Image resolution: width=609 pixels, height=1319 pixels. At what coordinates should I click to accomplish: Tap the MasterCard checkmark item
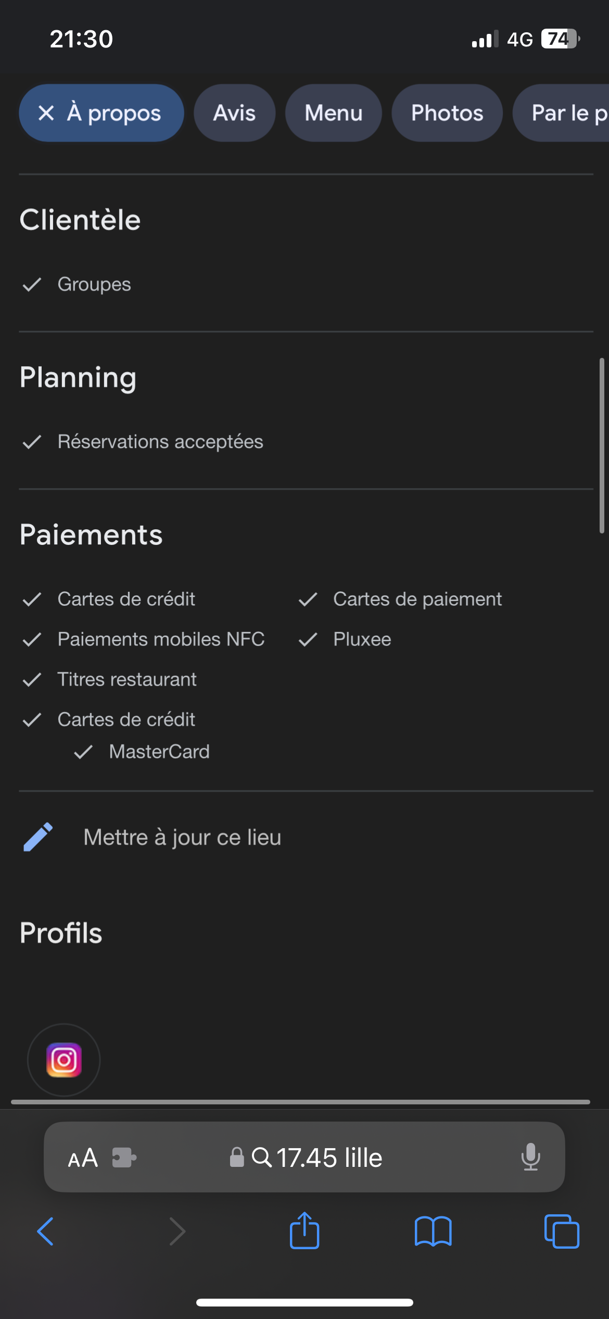pyautogui.click(x=159, y=752)
